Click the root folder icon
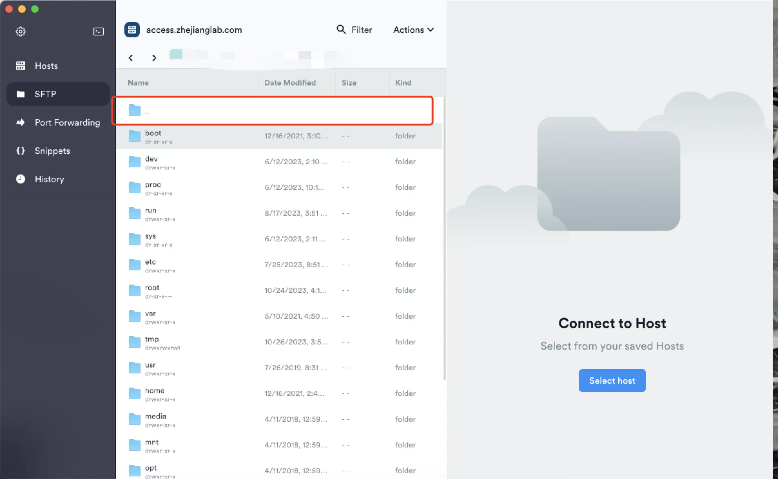The width and height of the screenshot is (778, 479). [135, 290]
